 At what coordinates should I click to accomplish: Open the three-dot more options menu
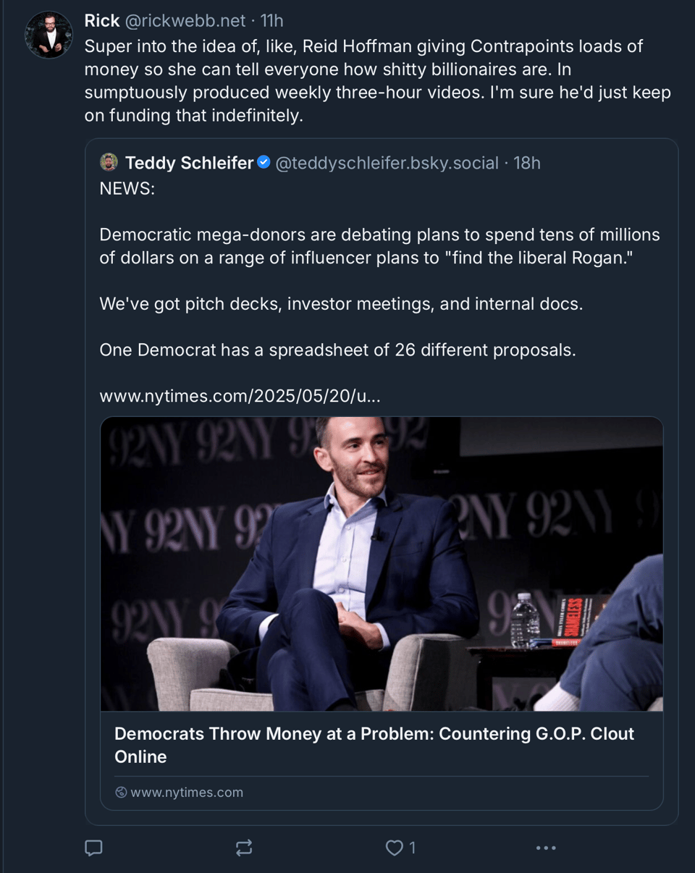pos(545,848)
